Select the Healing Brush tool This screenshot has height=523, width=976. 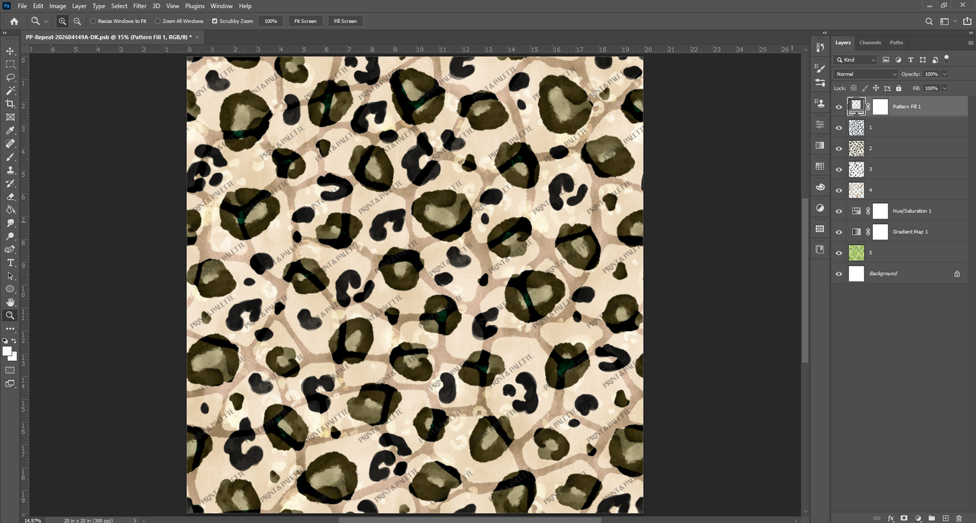pos(10,143)
